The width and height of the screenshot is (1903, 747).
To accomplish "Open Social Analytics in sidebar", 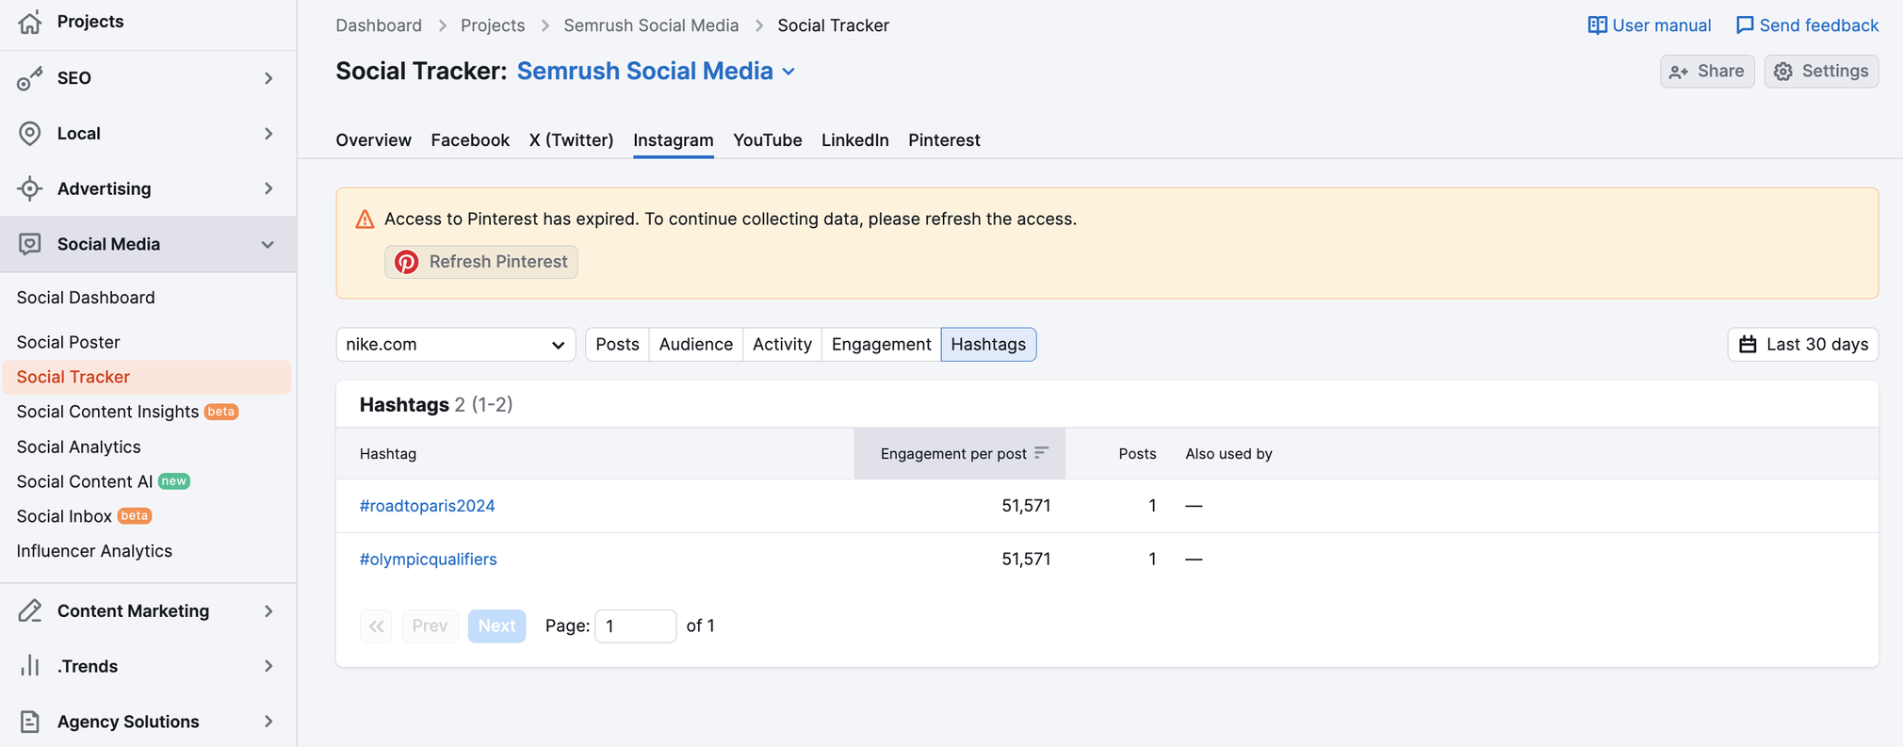I will [x=78, y=447].
